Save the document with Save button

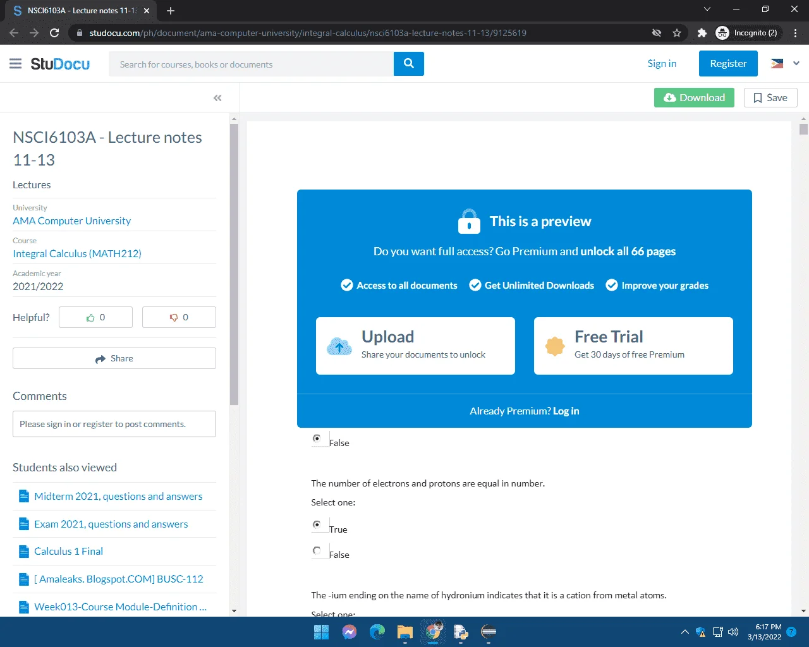point(770,97)
